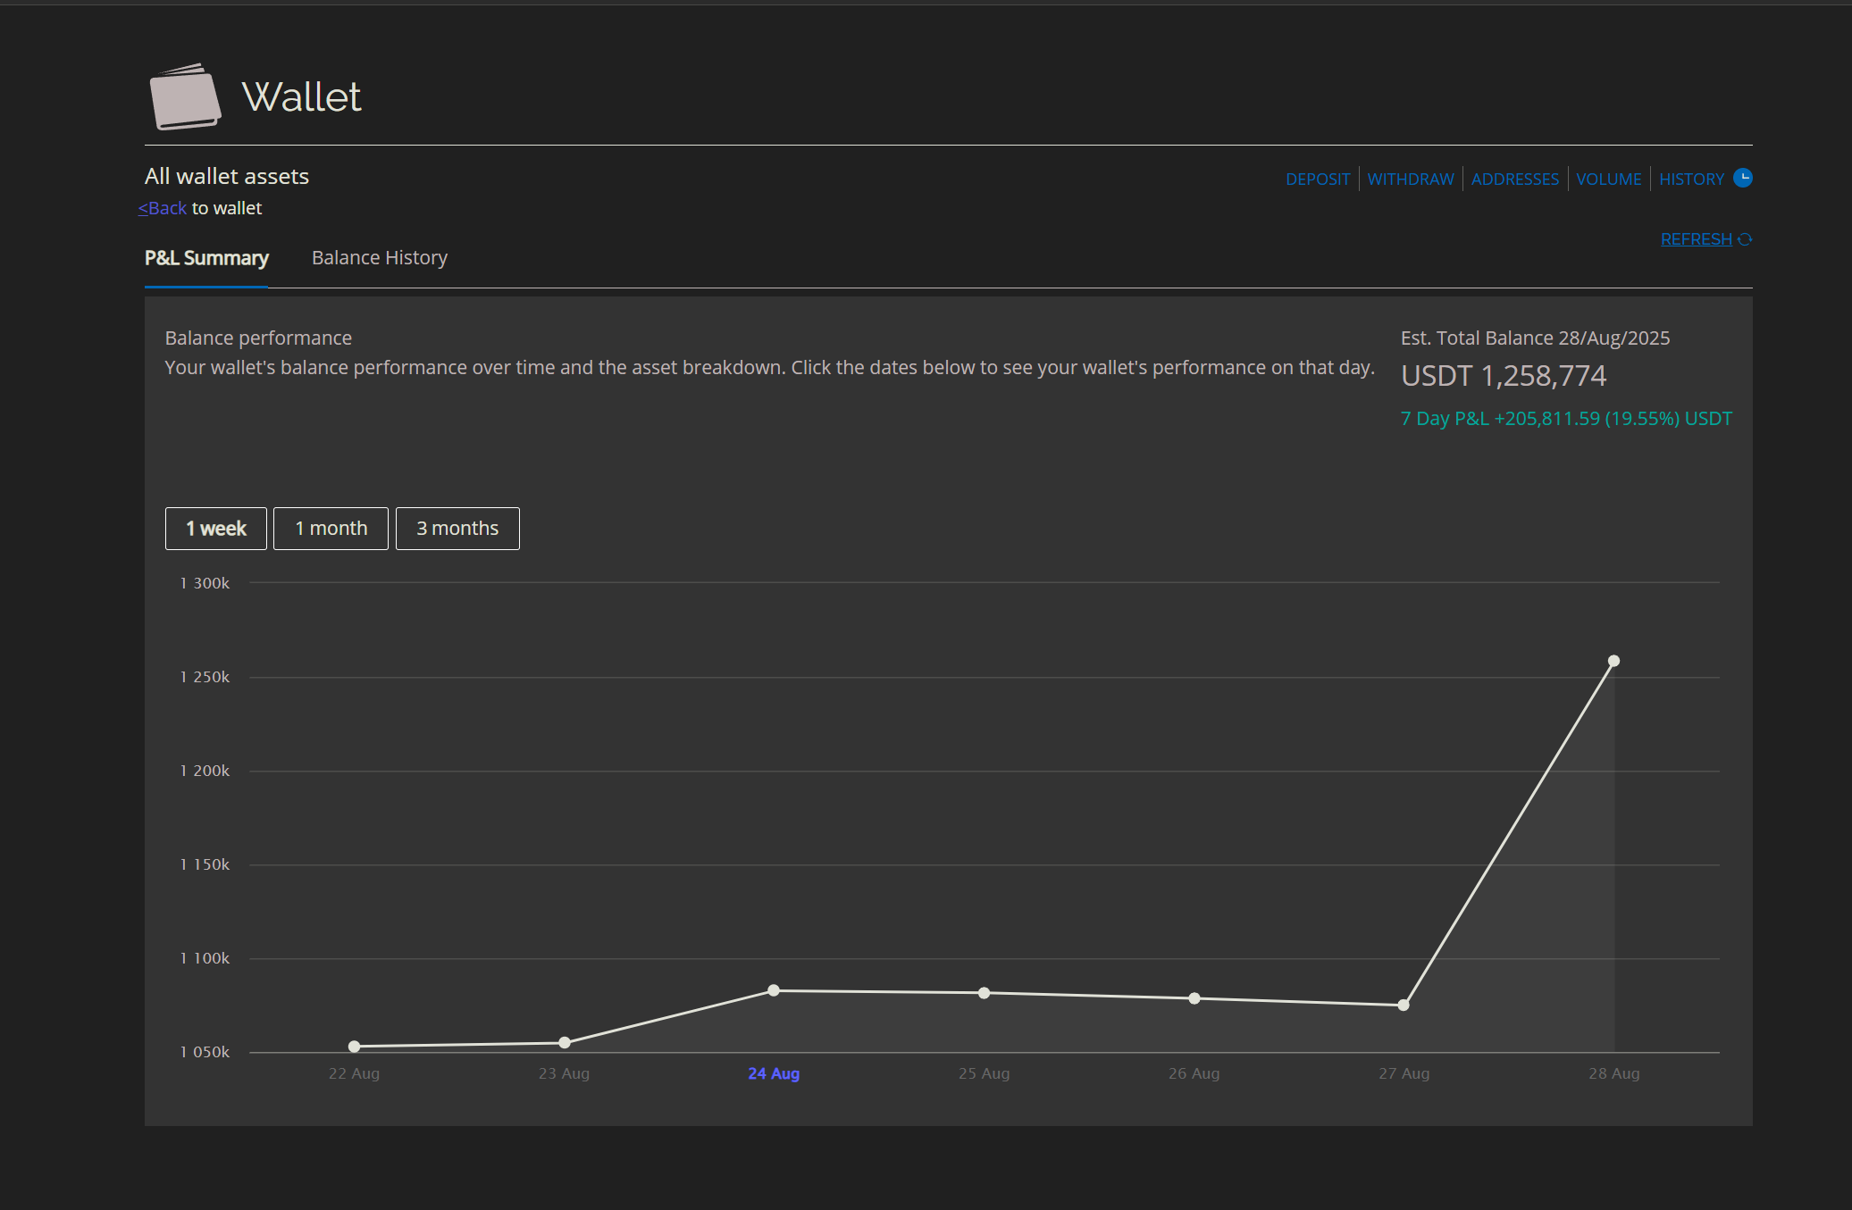Screen dimensions: 1852x1210
Task: Select the 1 month range button
Action: point(331,529)
